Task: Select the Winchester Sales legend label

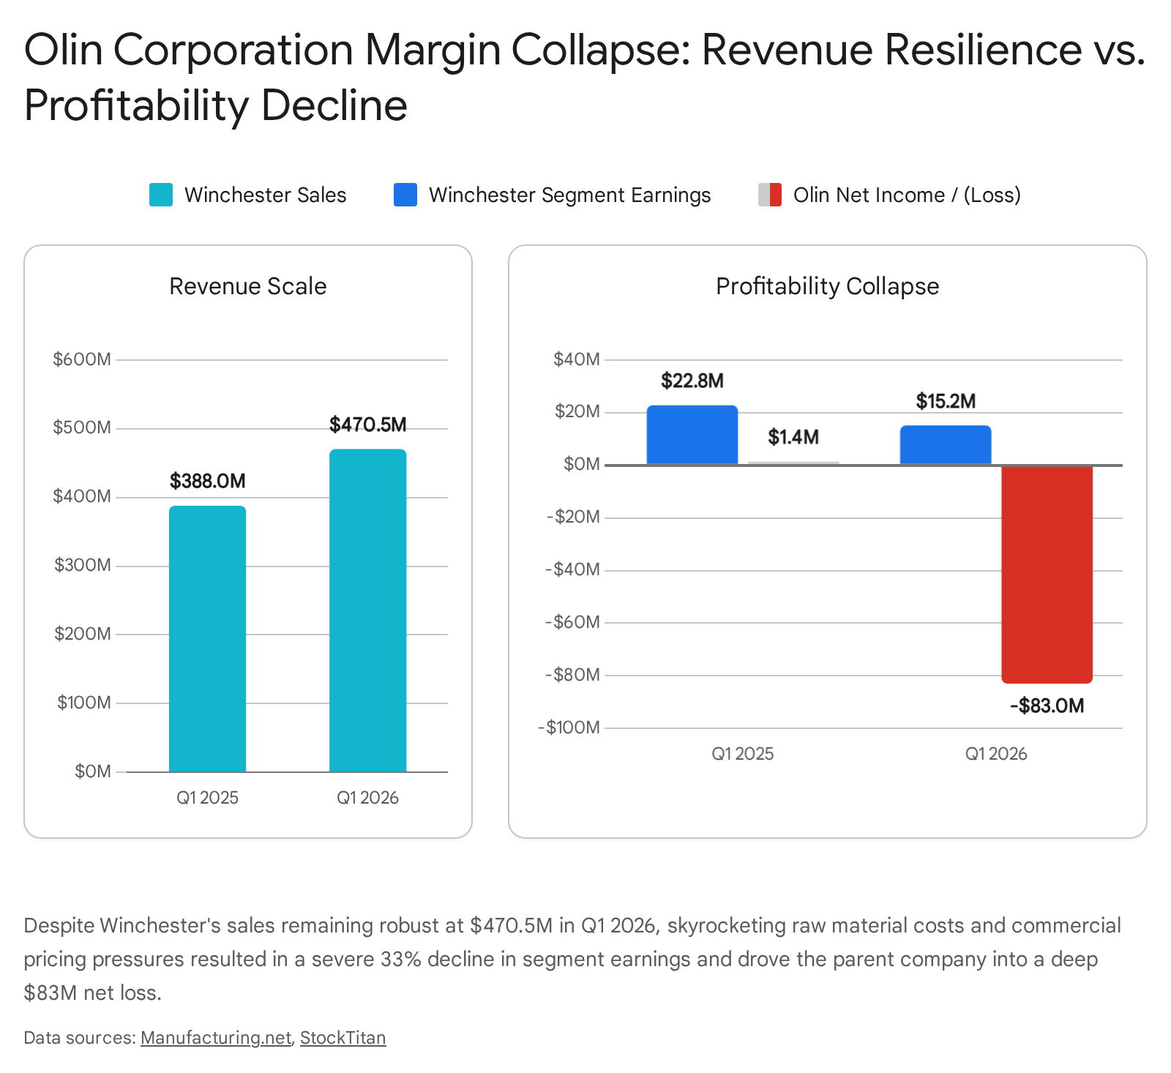Action: [x=265, y=195]
